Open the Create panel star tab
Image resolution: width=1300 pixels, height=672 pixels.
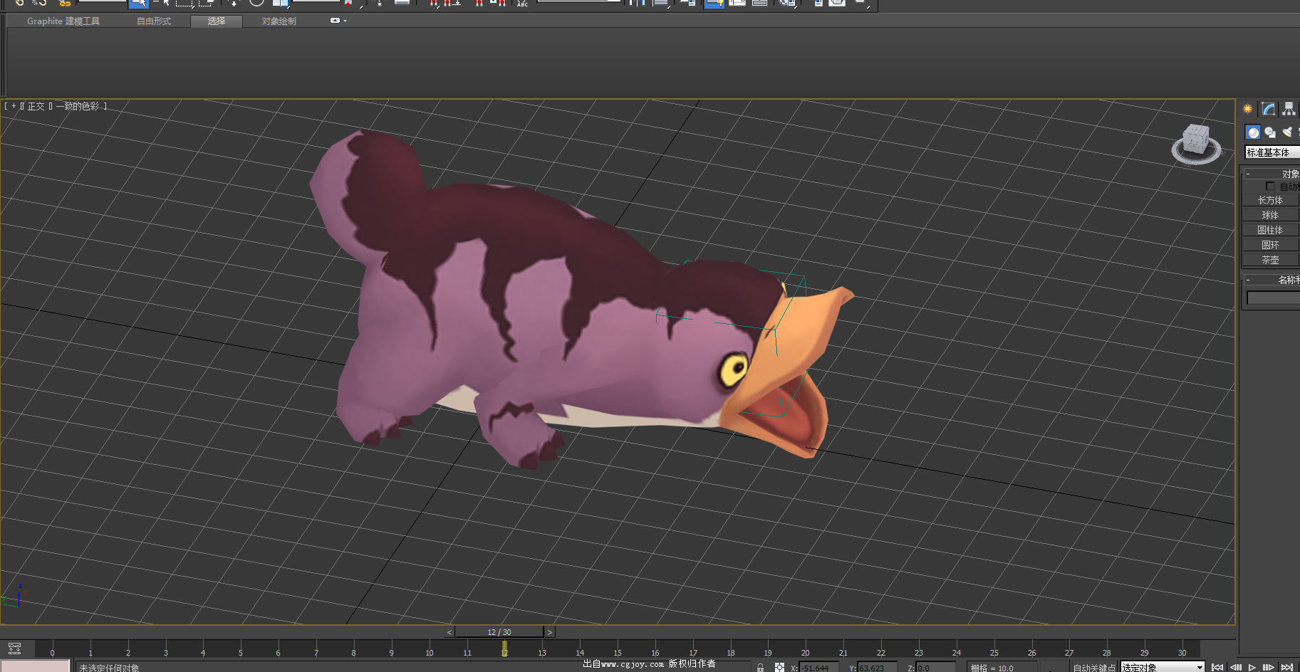(x=1248, y=109)
